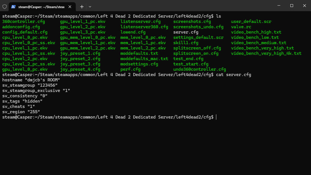Click file name mem_level_0_pc.ekv
Image resolution: width=311 pixels, height=175 pixels.
click(143, 37)
